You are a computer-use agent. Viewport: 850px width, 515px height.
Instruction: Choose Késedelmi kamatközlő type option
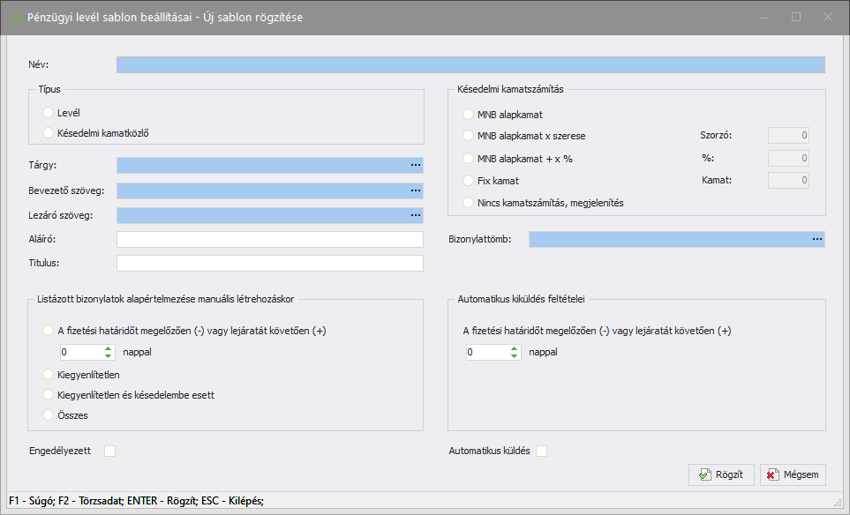click(49, 133)
